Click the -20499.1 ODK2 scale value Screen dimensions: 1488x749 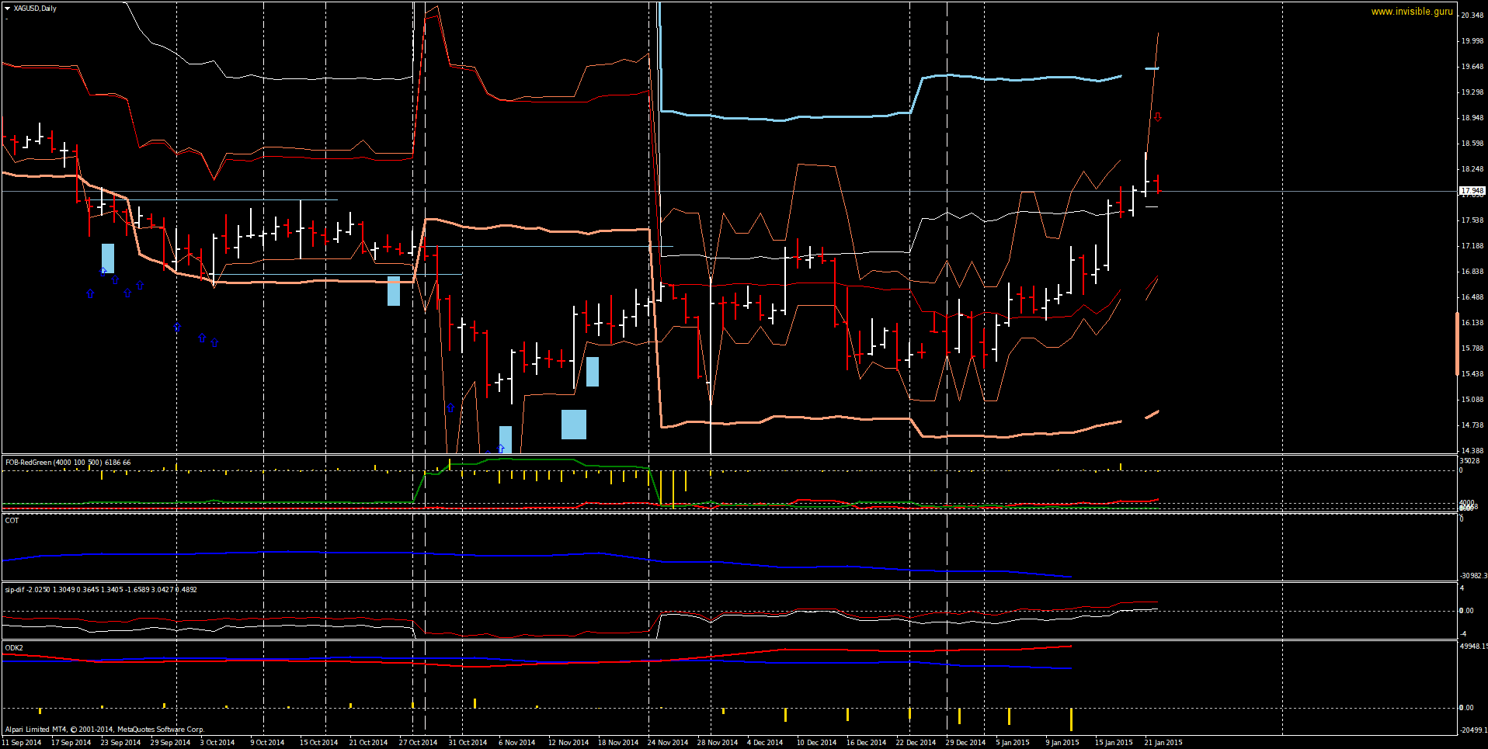pyautogui.click(x=1473, y=730)
